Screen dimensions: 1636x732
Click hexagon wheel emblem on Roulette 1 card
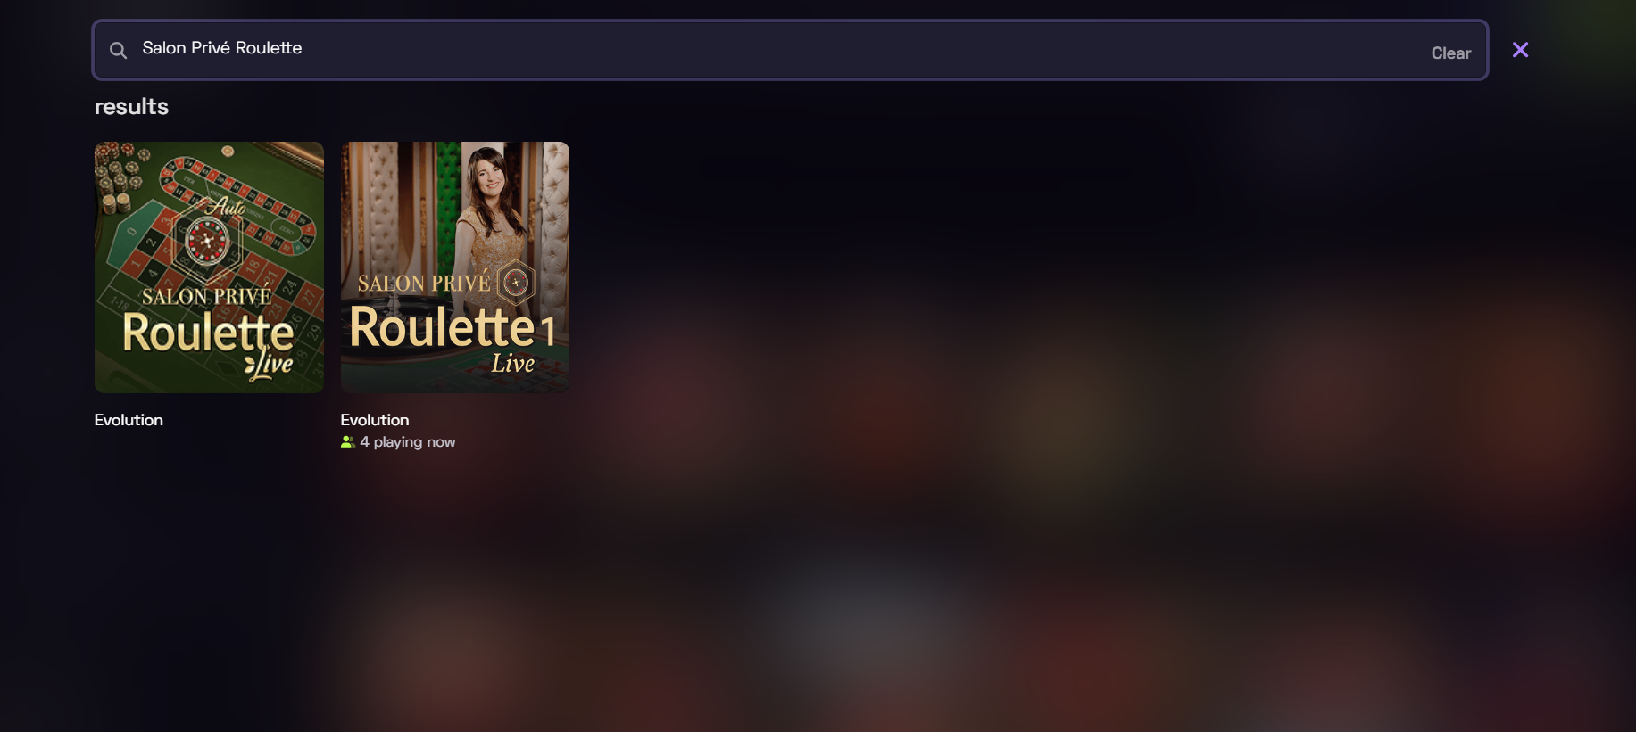[516, 283]
